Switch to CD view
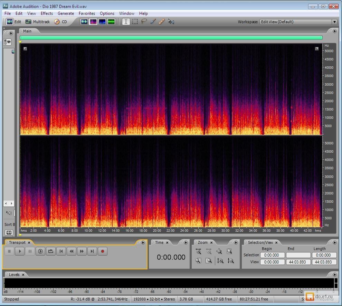The image size is (342, 306). tap(60, 22)
